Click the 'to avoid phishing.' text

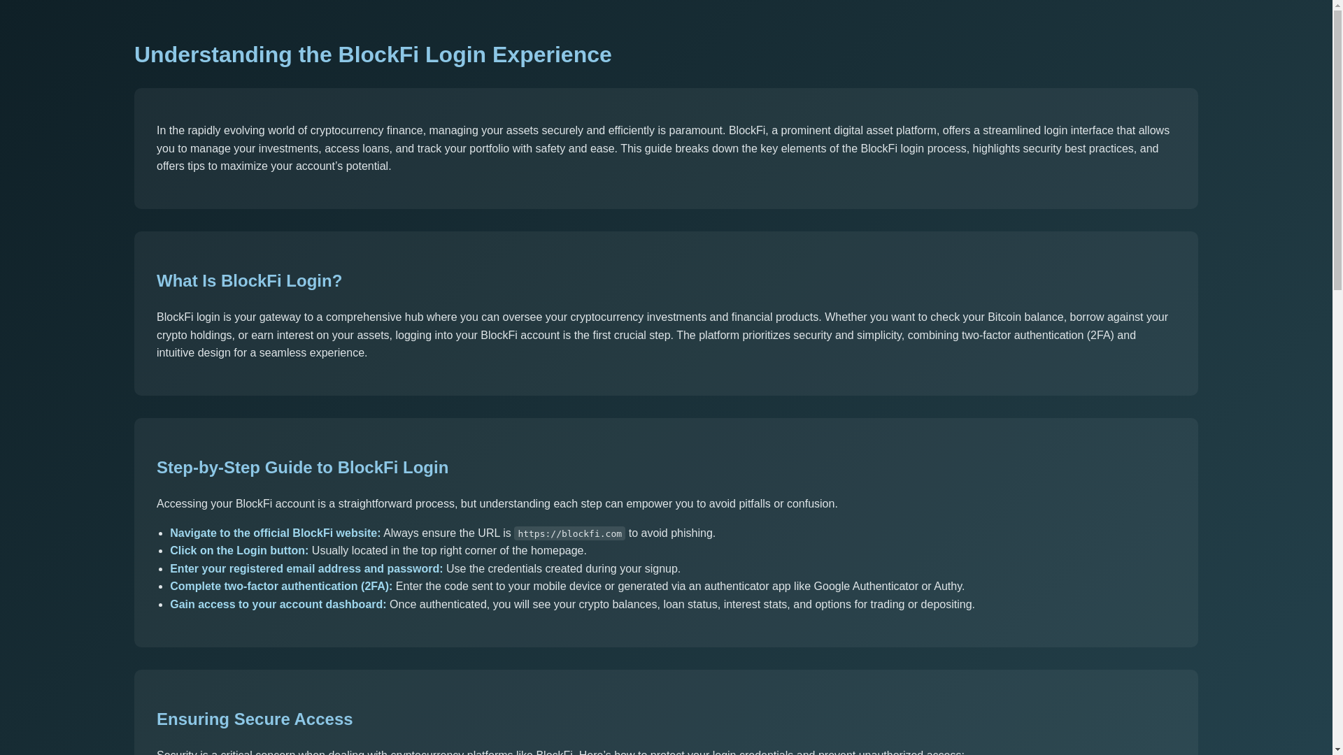(671, 533)
